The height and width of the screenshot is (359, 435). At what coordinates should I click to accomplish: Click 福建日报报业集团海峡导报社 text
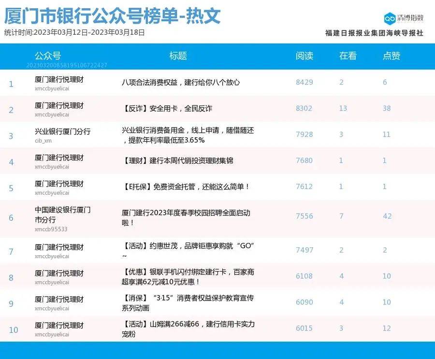[374, 33]
